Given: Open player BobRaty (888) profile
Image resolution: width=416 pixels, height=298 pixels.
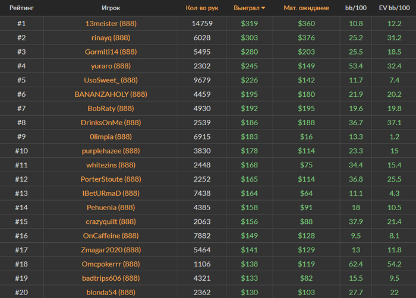Looking at the screenshot, I should 111,109.
